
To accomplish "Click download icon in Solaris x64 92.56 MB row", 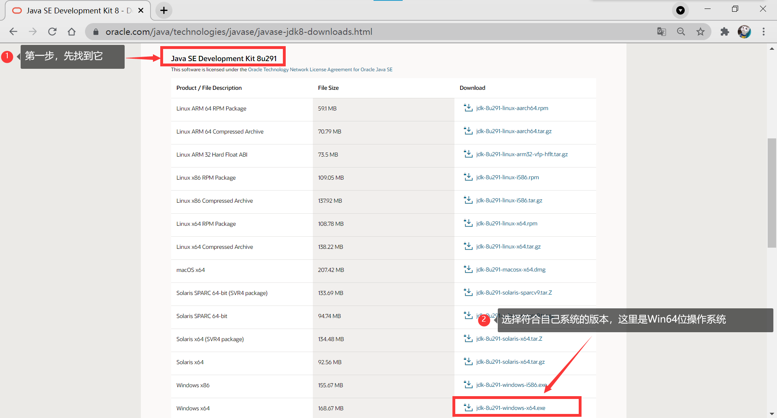I will pyautogui.click(x=468, y=361).
